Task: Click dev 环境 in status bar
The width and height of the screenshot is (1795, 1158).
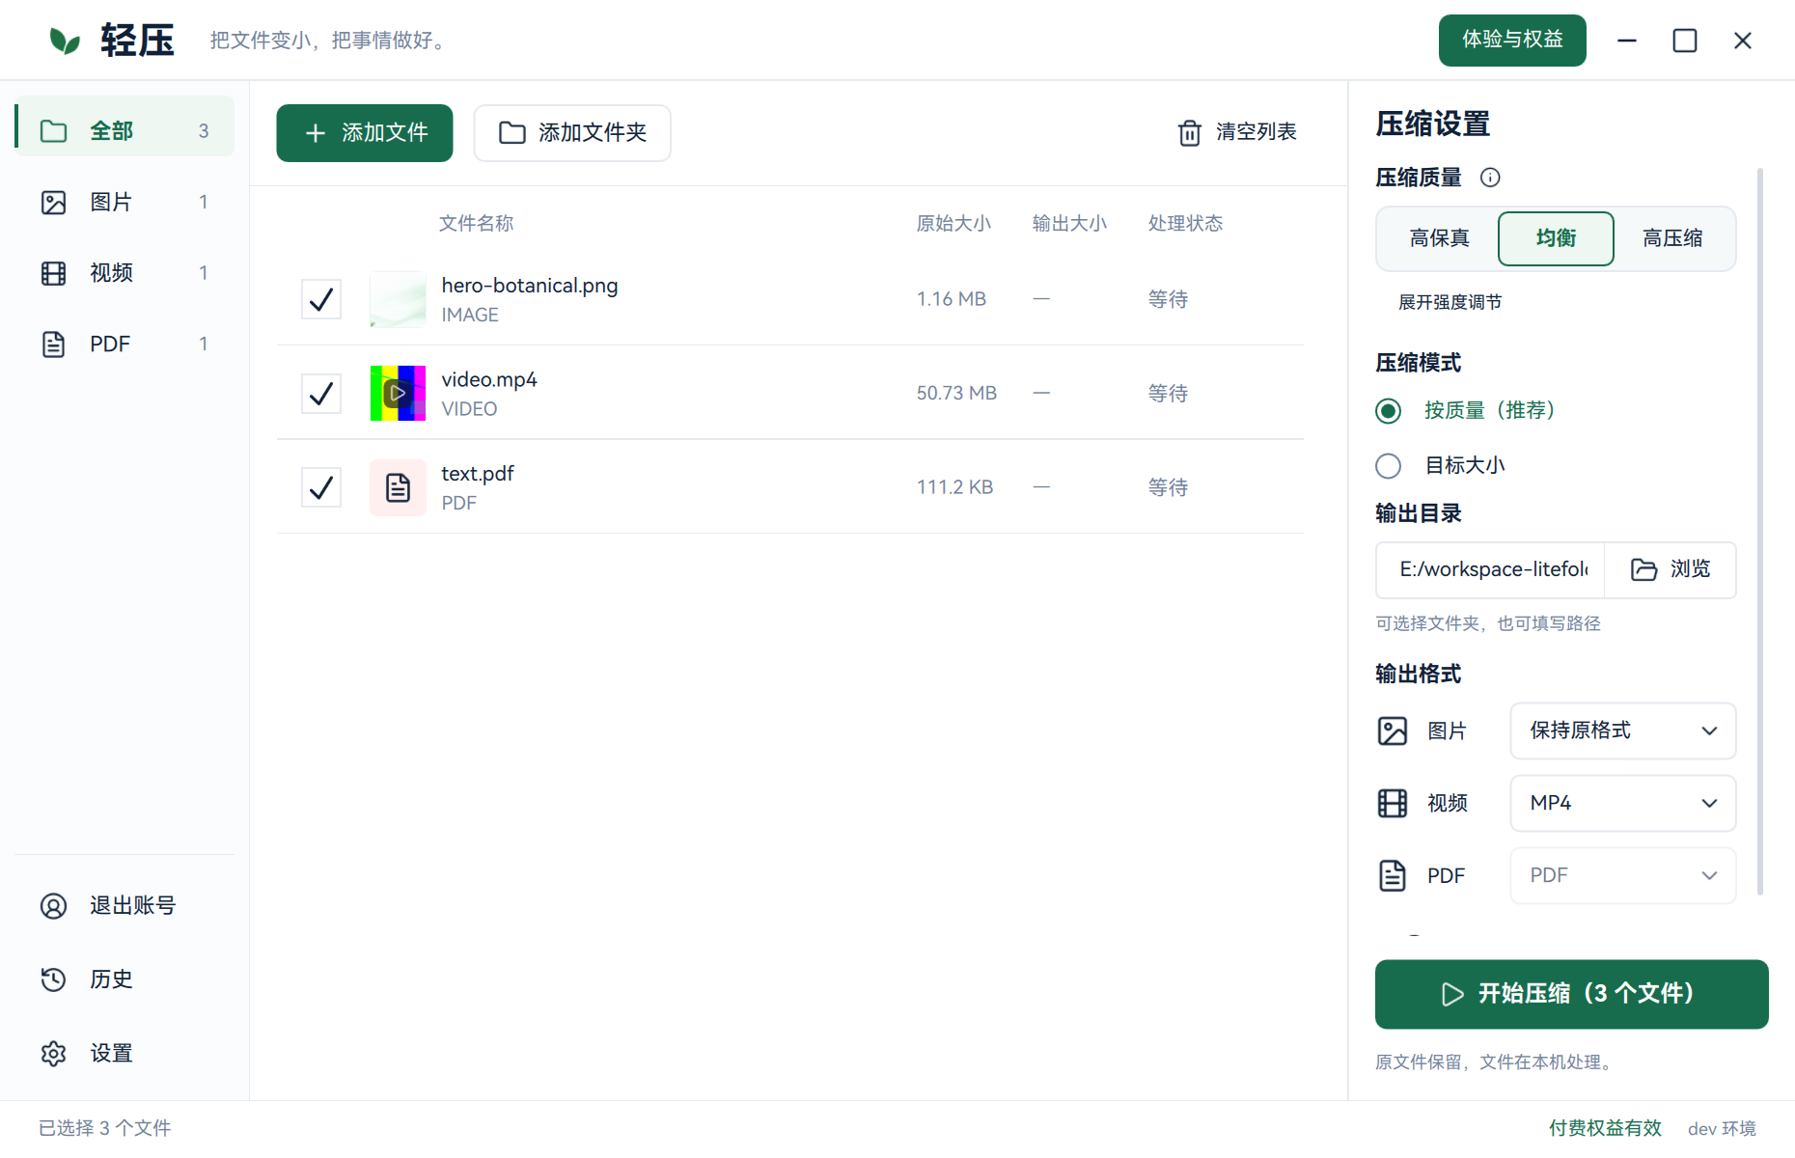Action: pyautogui.click(x=1722, y=1128)
